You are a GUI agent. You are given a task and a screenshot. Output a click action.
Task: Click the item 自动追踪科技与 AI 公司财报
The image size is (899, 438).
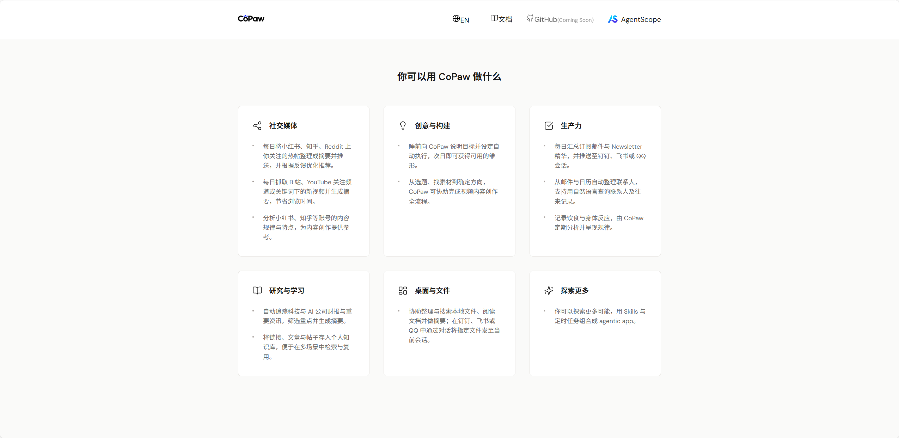(x=307, y=316)
